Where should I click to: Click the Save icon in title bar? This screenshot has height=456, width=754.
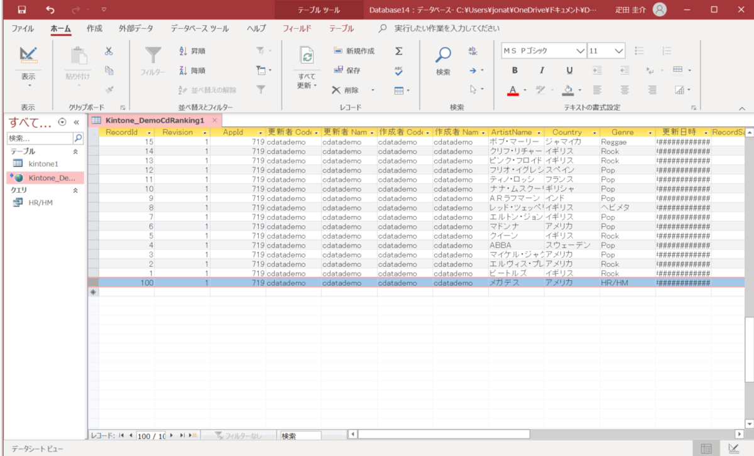[22, 10]
